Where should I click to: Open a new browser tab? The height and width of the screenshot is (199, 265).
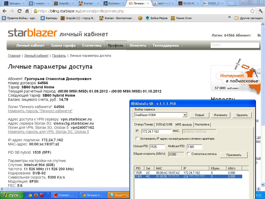click(x=231, y=3)
